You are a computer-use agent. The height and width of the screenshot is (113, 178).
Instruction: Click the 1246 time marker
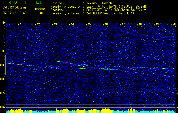point(104,24)
